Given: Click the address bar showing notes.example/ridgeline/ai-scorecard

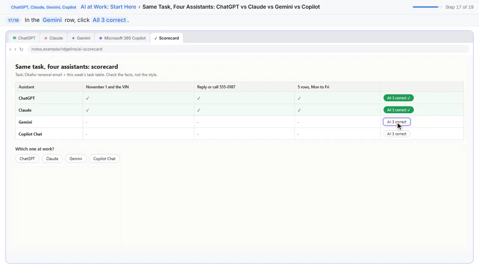Looking at the screenshot, I should 248,49.
